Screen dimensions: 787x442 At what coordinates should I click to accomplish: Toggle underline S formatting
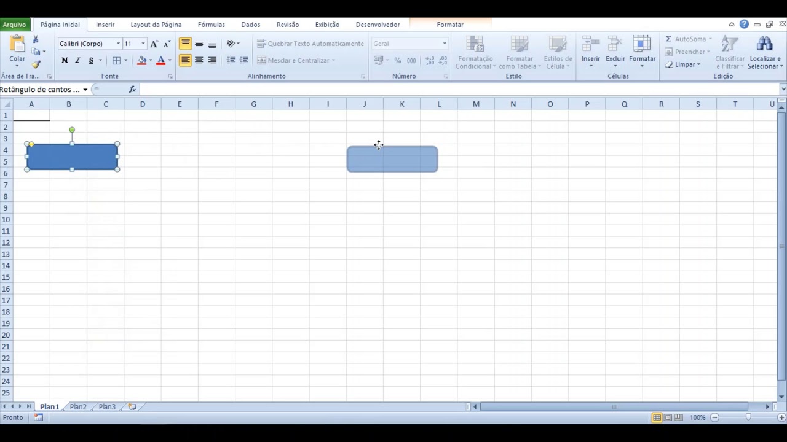(x=91, y=60)
